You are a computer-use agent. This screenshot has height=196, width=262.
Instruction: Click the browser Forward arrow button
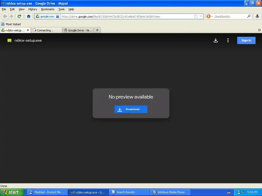12,16
